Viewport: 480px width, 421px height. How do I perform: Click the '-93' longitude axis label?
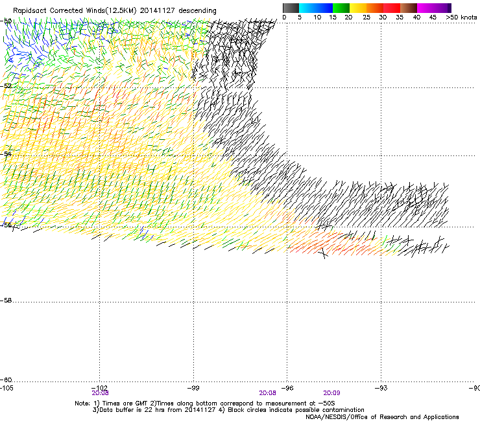pos(381,388)
